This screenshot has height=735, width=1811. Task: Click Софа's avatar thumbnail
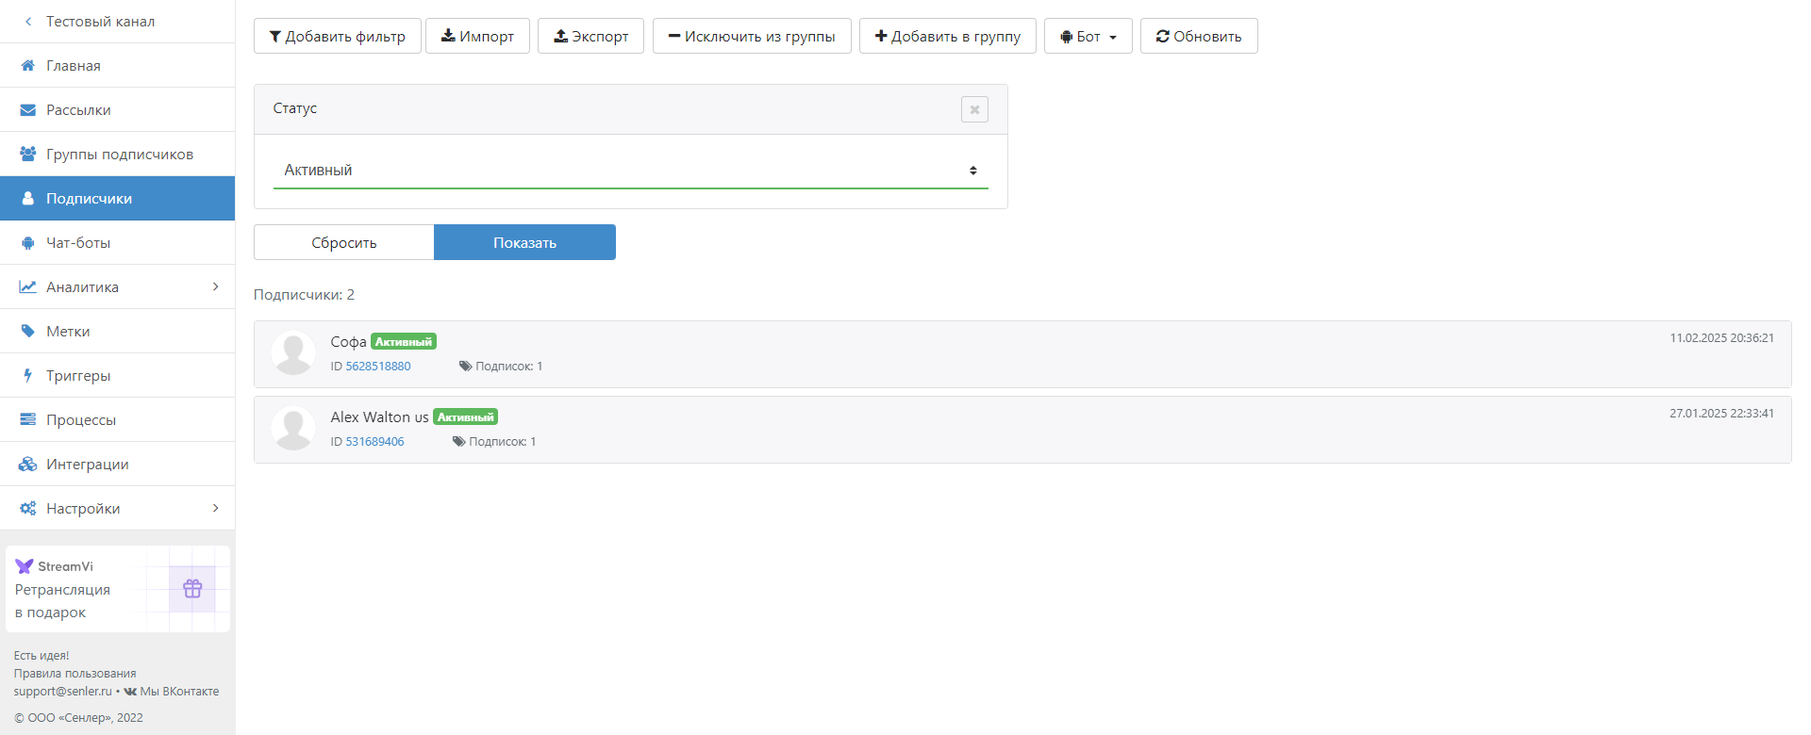coord(293,353)
